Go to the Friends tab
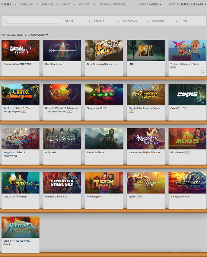Image resolution: width=207 pixels, height=257 pixels. click(47, 5)
